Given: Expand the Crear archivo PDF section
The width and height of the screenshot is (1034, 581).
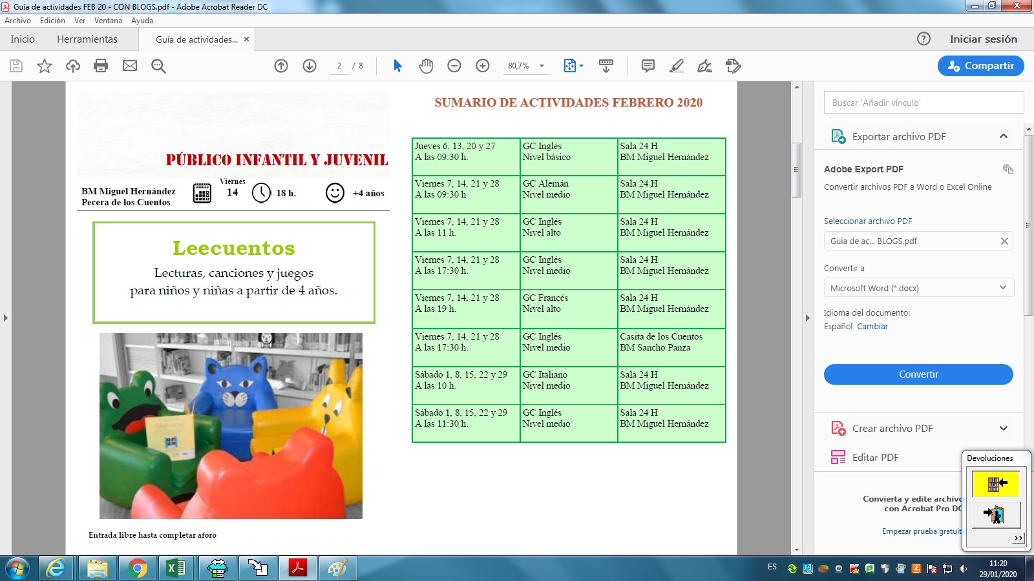Looking at the screenshot, I should pos(1003,429).
